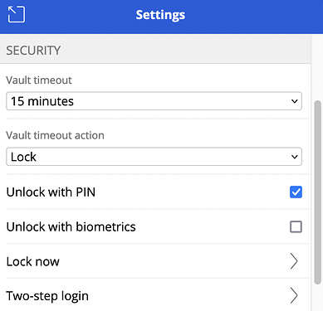Click the chevron beside Two-step login

[x=294, y=295]
